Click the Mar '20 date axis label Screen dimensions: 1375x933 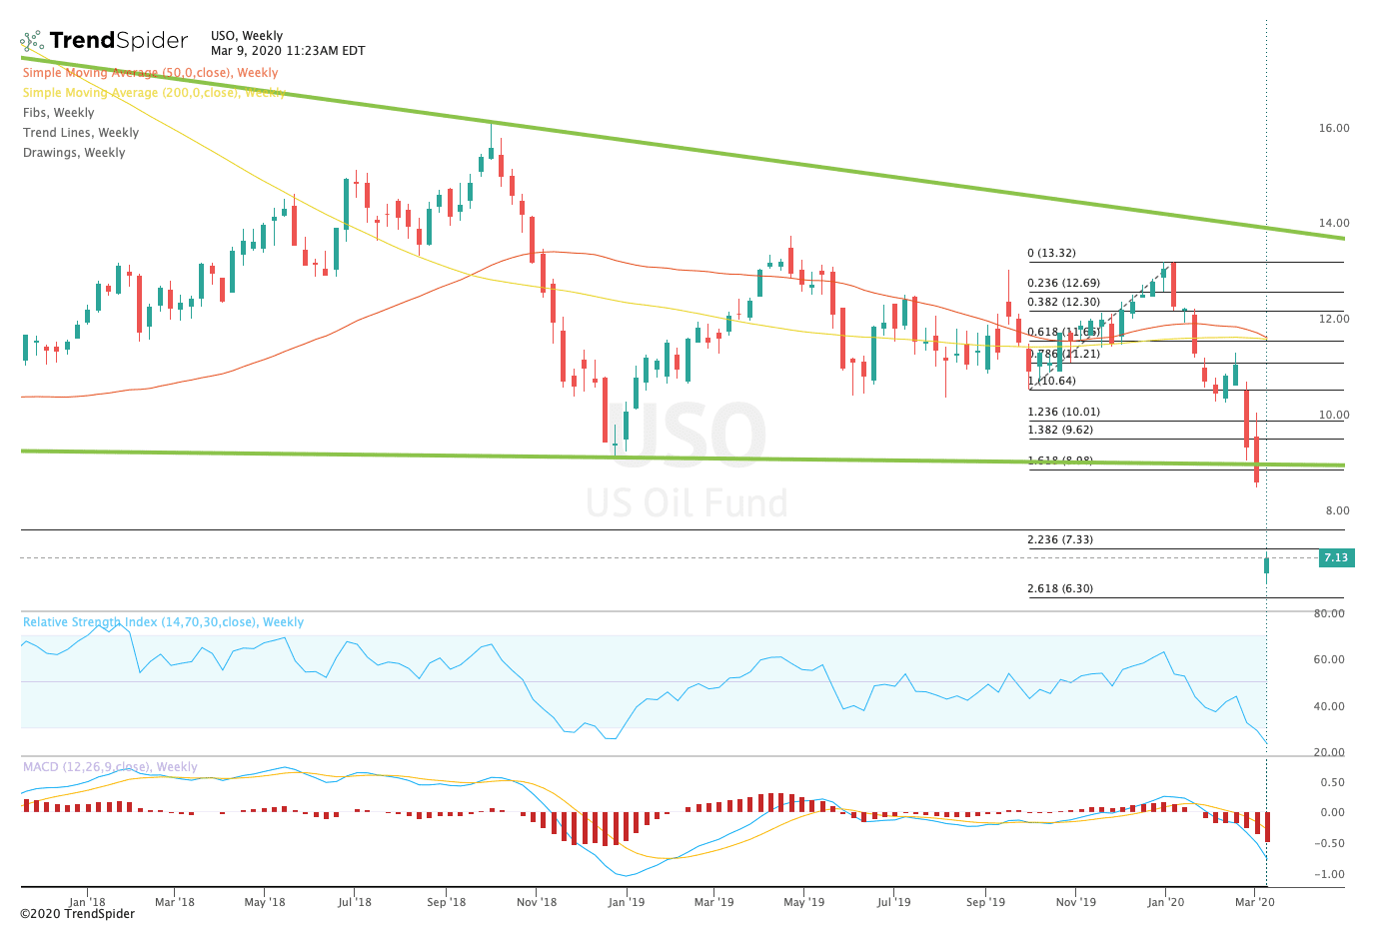tap(1255, 902)
